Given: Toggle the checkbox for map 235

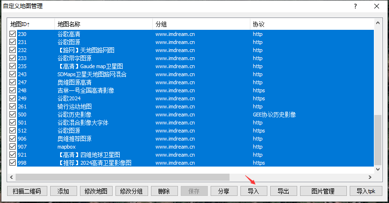Looking at the screenshot, I should click(x=12, y=66).
